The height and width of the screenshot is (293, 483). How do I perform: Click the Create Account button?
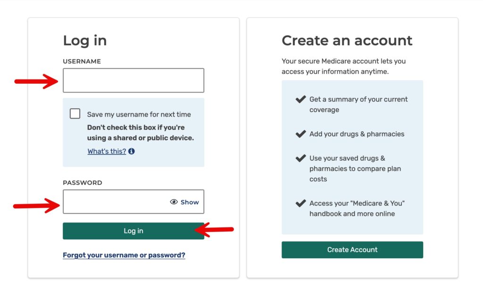(x=352, y=250)
